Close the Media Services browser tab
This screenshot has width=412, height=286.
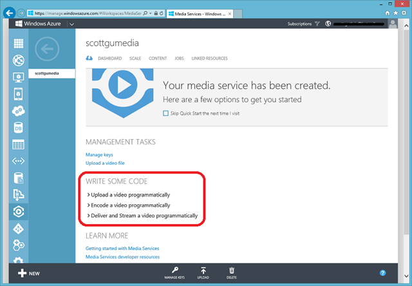click(230, 14)
